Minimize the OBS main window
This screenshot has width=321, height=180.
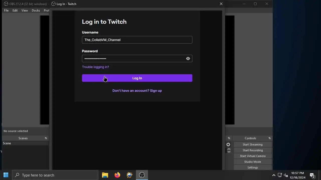(x=244, y=4)
